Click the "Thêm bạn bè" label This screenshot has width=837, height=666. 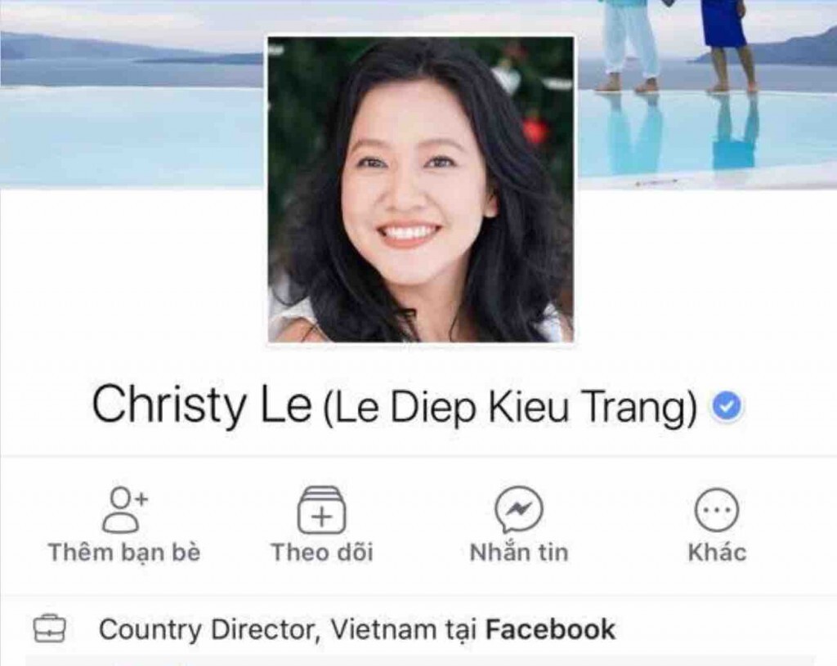[124, 552]
